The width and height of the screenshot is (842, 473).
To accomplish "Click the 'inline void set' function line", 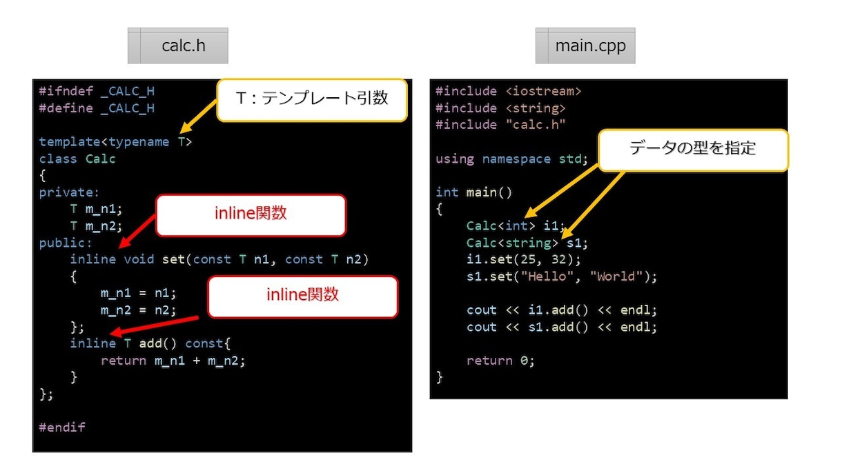I will 219,260.
